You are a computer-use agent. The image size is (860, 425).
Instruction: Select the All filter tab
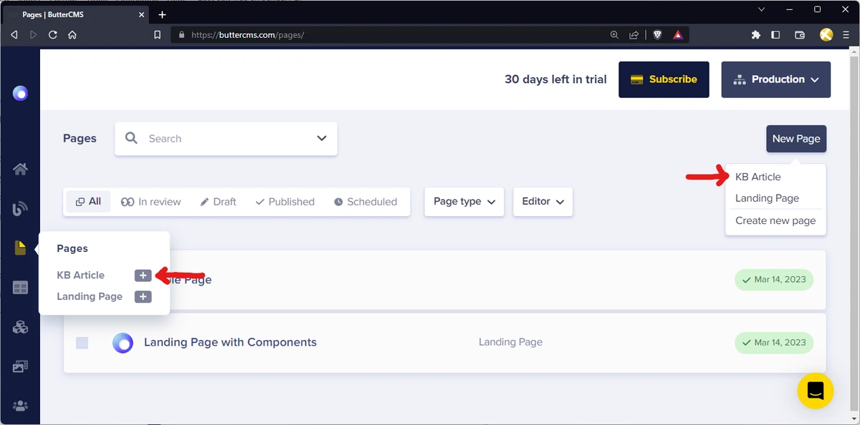(x=88, y=202)
